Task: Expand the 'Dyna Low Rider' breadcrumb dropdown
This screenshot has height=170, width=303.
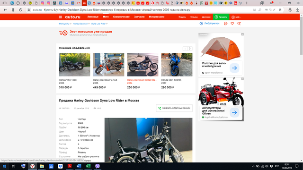Action: [99, 24]
